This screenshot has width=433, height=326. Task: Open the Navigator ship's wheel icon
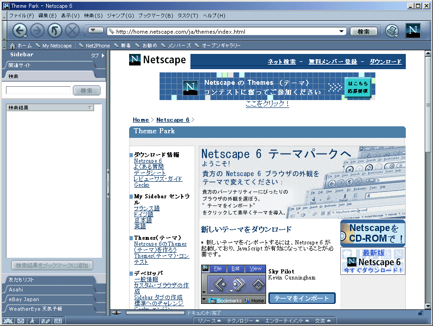tap(8, 321)
